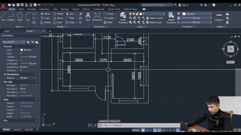Click the Dimension tool

click(97, 16)
